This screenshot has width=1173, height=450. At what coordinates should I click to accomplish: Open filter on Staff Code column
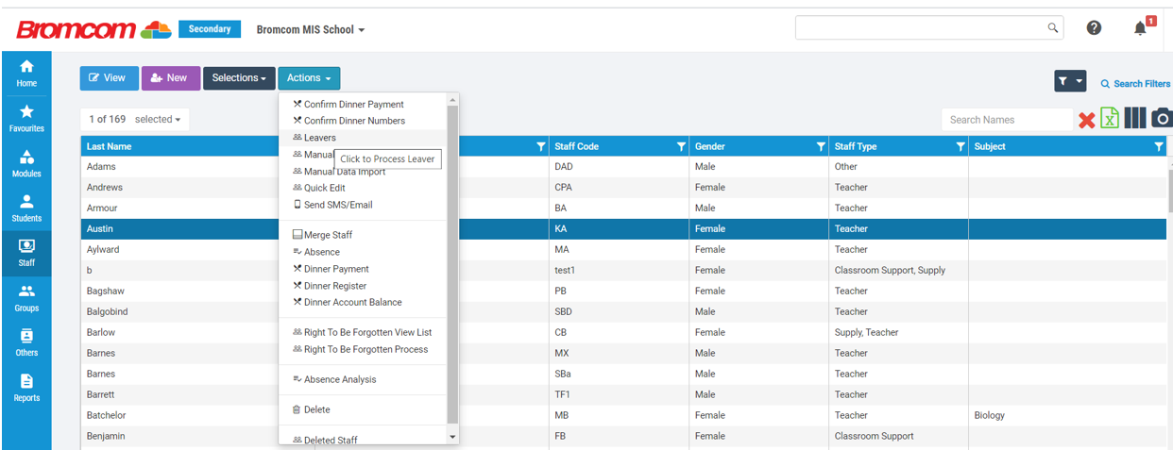click(681, 147)
